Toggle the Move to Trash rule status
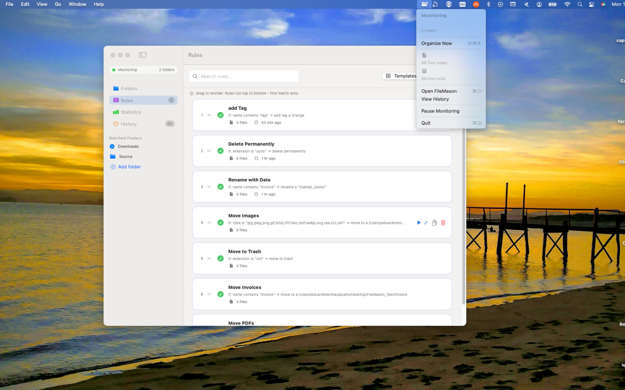This screenshot has height=390, width=625. tap(220, 258)
